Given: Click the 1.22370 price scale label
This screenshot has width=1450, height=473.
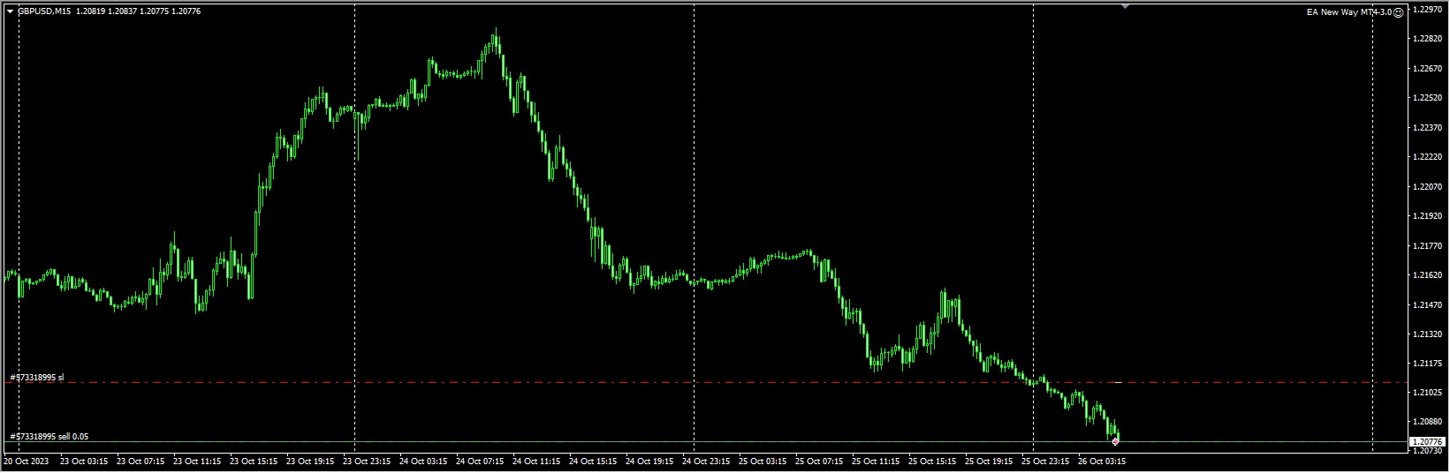Looking at the screenshot, I should click(x=1428, y=127).
